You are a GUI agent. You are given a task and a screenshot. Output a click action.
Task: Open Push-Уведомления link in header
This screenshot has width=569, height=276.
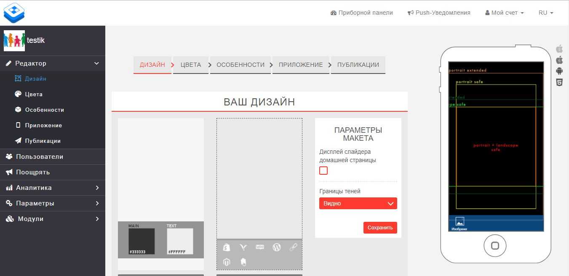tap(439, 13)
